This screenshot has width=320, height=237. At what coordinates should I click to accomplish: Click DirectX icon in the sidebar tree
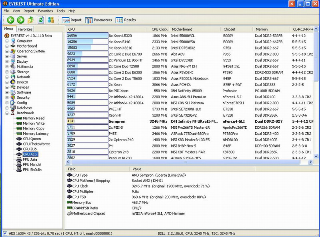pos(13,82)
